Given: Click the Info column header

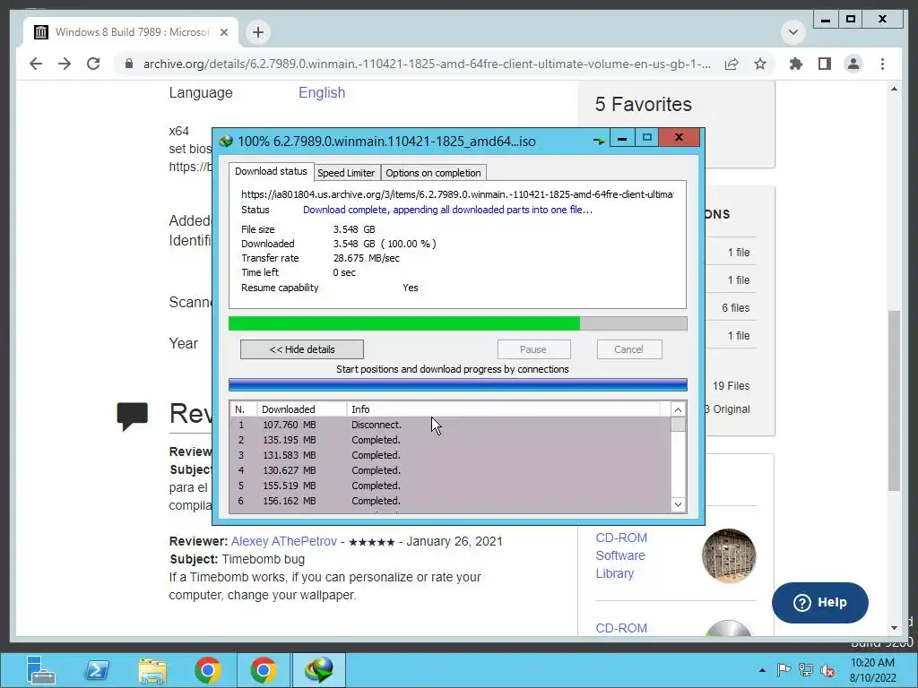Looking at the screenshot, I should (x=504, y=408).
